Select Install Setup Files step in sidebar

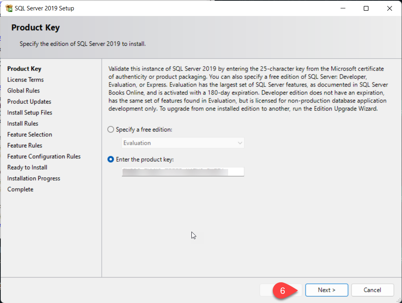coord(30,113)
